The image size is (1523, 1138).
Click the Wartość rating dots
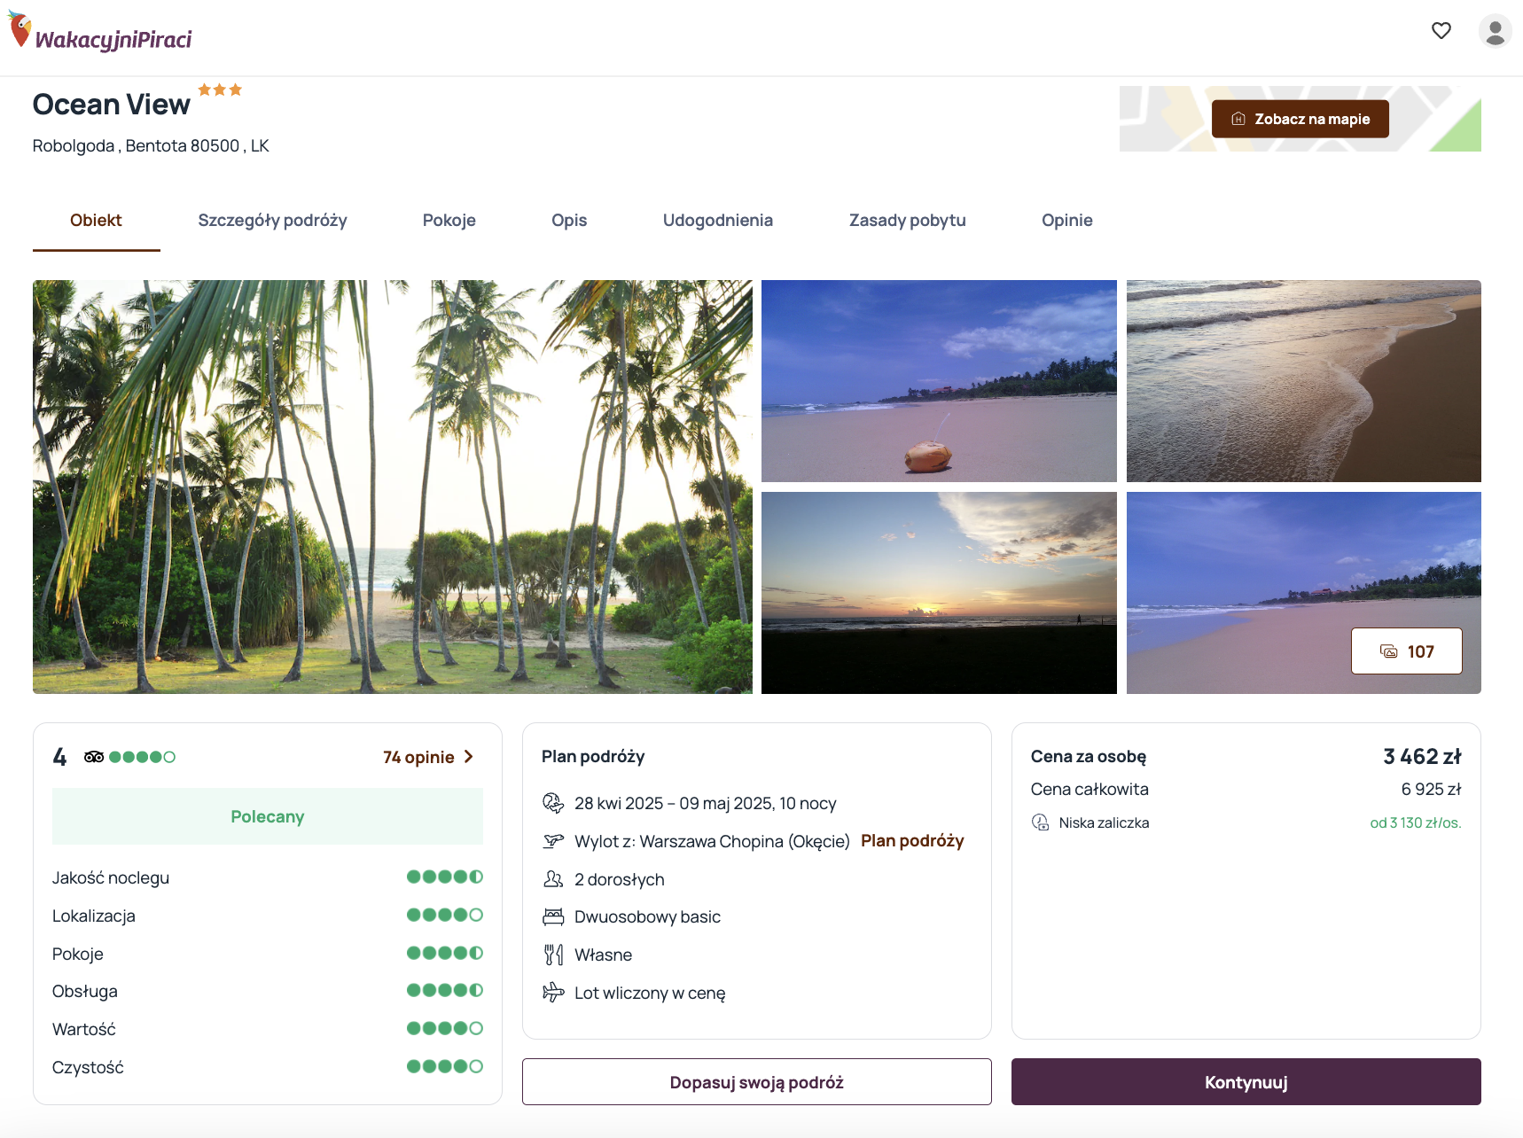pos(445,1028)
